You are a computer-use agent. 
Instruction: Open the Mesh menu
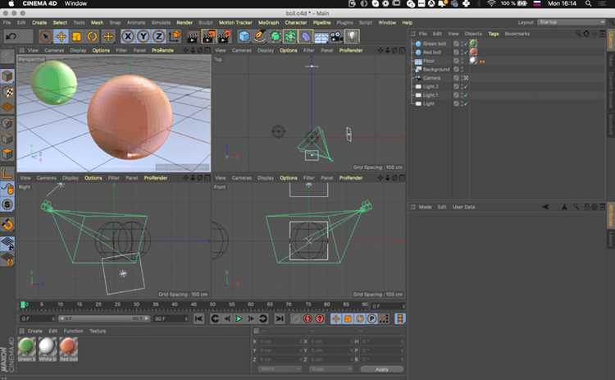98,23
